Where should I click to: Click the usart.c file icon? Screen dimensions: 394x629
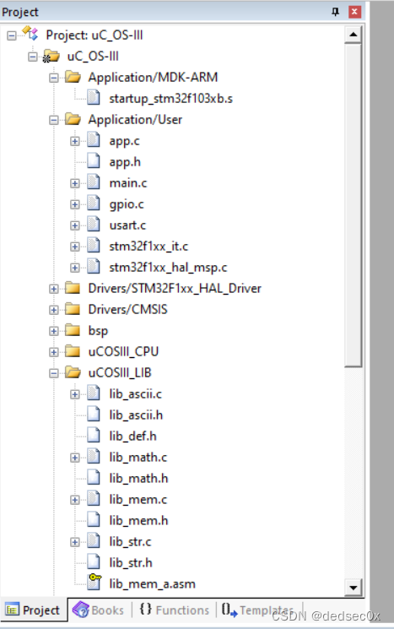coord(94,225)
